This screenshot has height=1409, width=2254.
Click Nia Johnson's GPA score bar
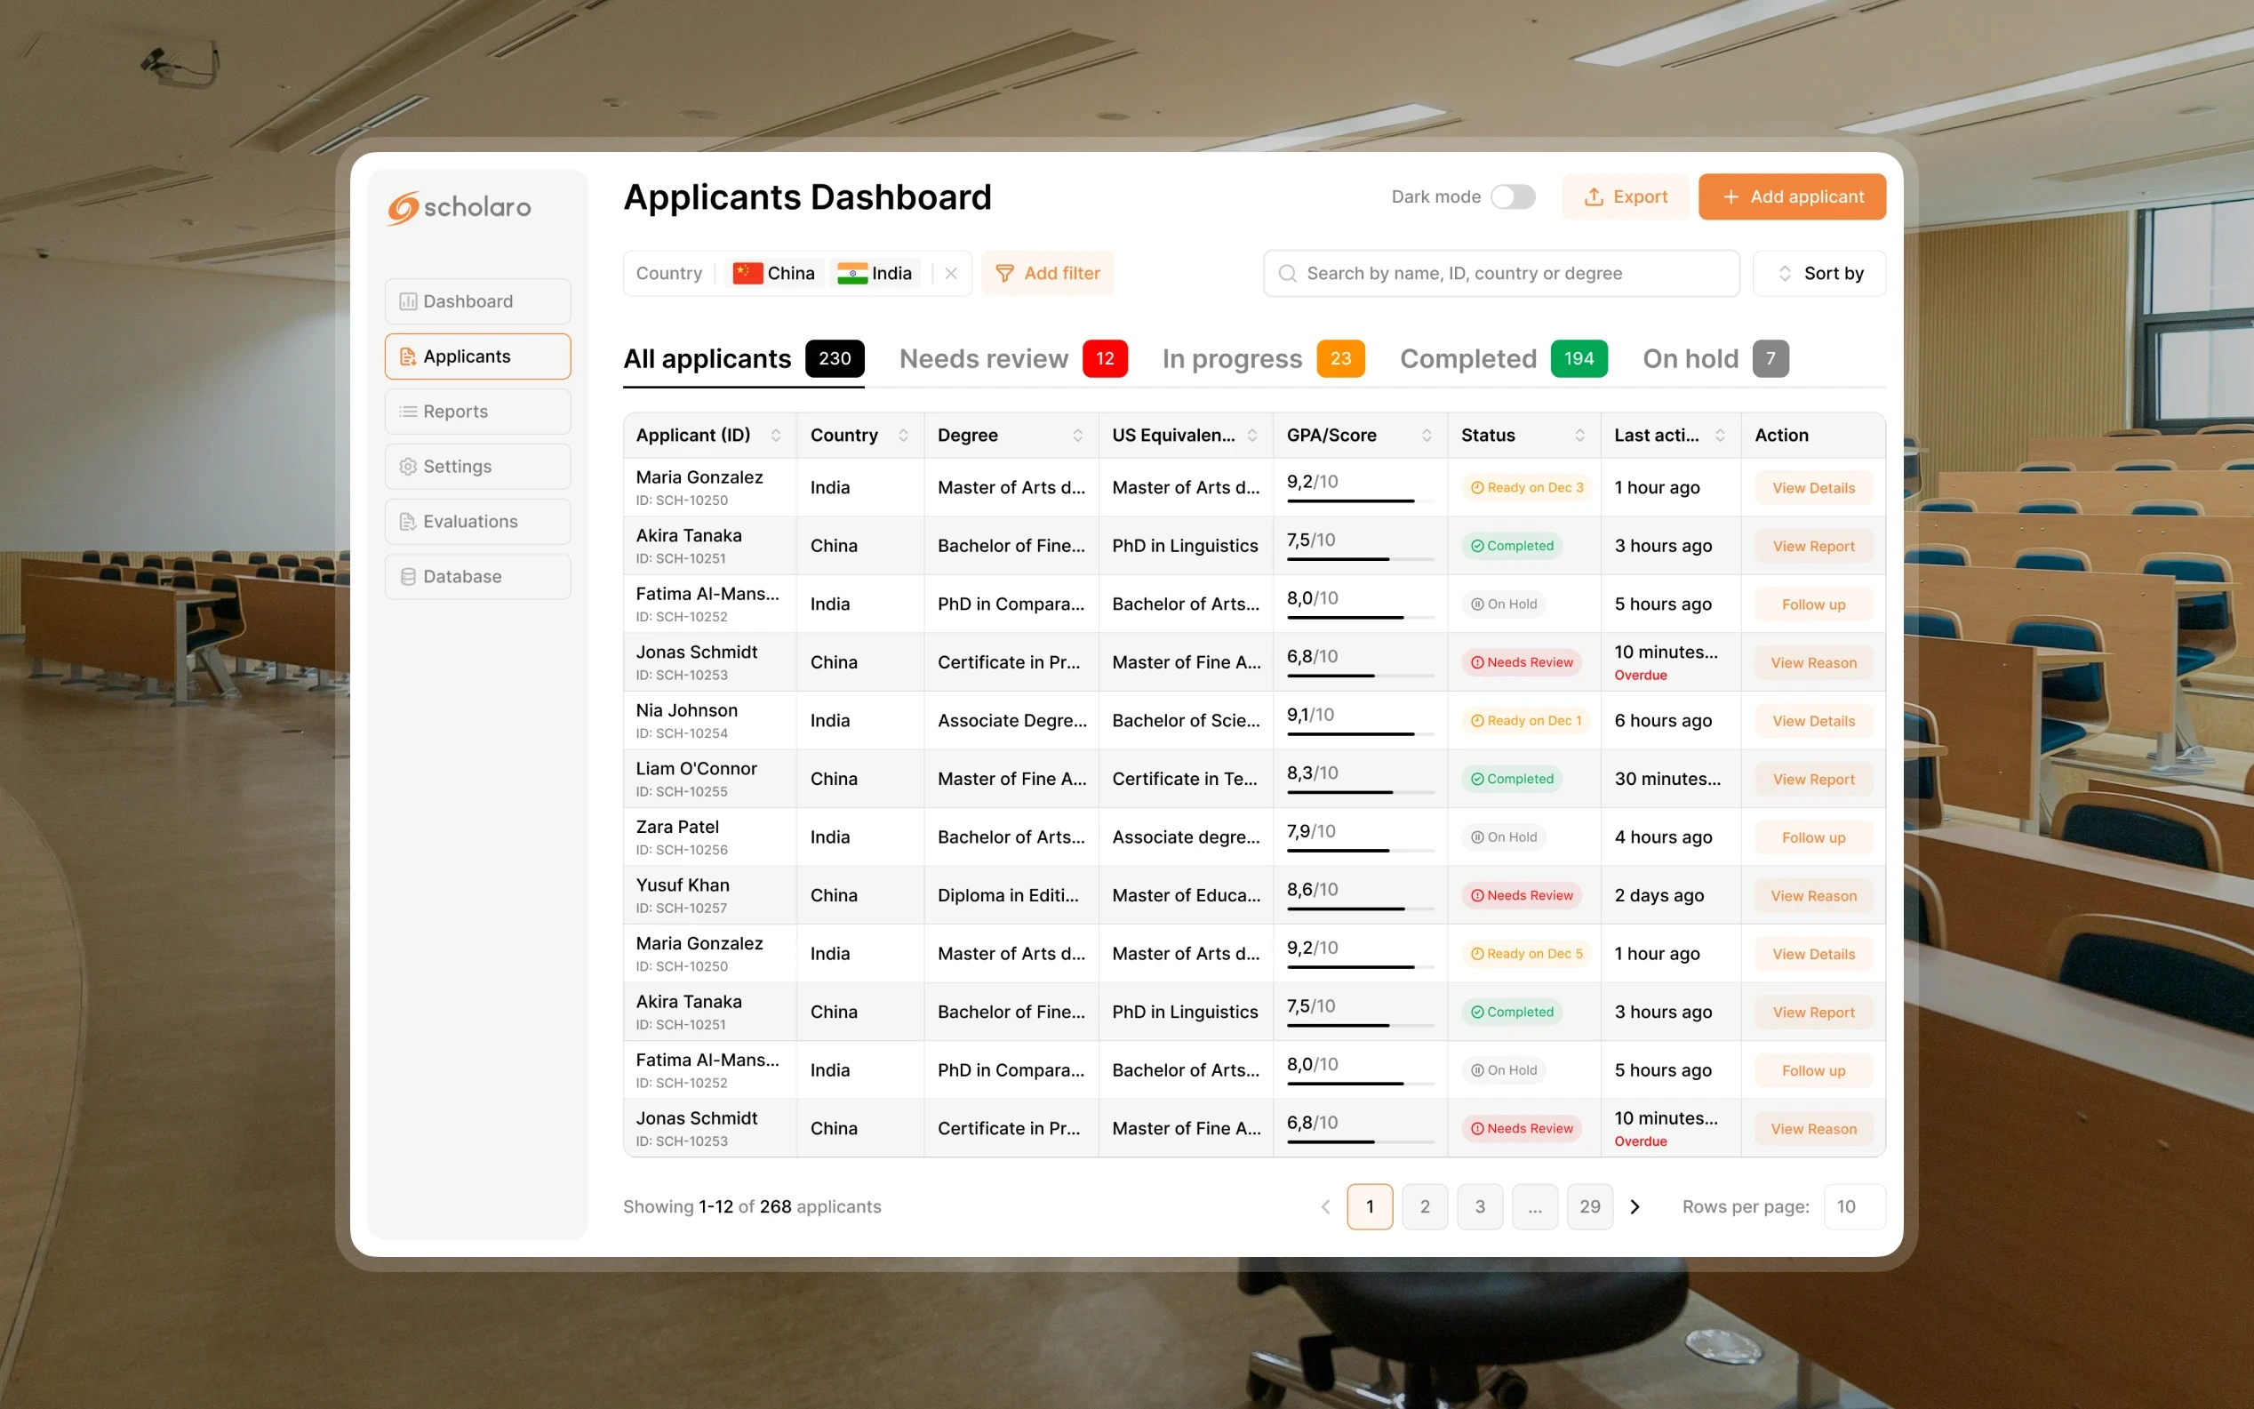click(x=1359, y=733)
